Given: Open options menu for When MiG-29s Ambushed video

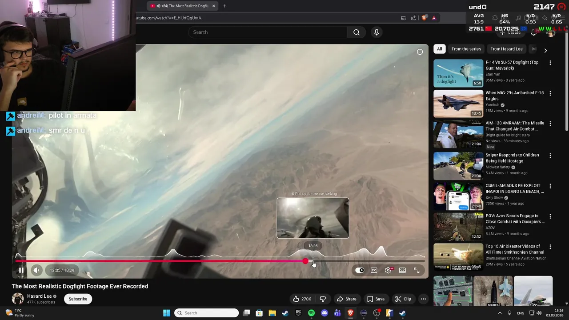Looking at the screenshot, I should (x=550, y=93).
